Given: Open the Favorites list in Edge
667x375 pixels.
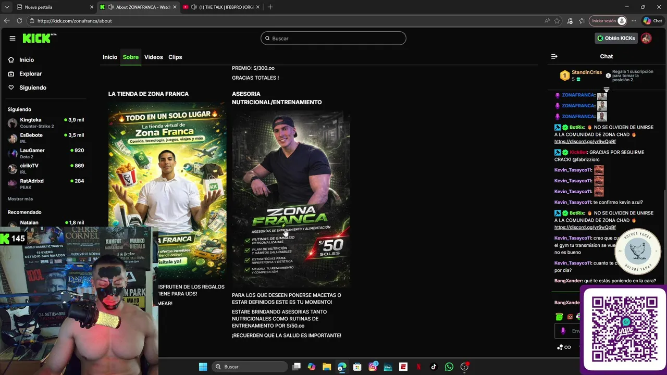Looking at the screenshot, I should [582, 21].
